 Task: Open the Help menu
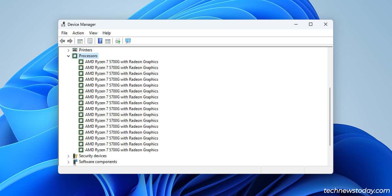106,33
